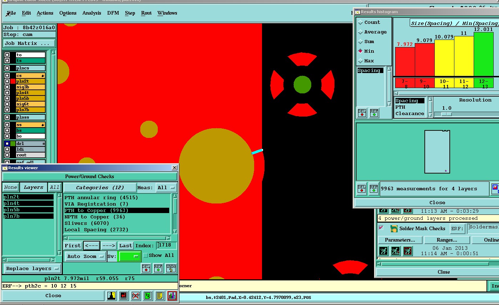
Task: Click the REF icon in Results viewer
Action: pos(158,268)
